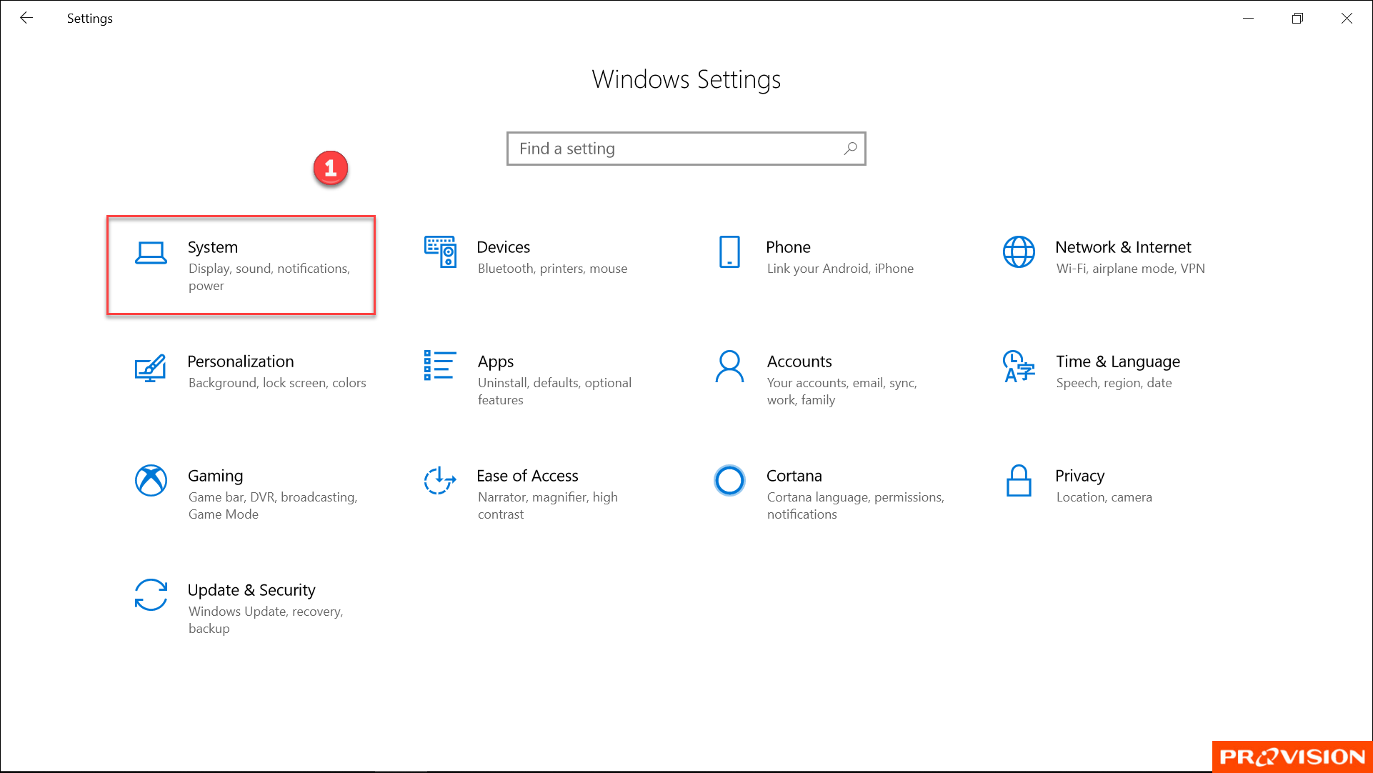Click the System laptop icon

[151, 253]
